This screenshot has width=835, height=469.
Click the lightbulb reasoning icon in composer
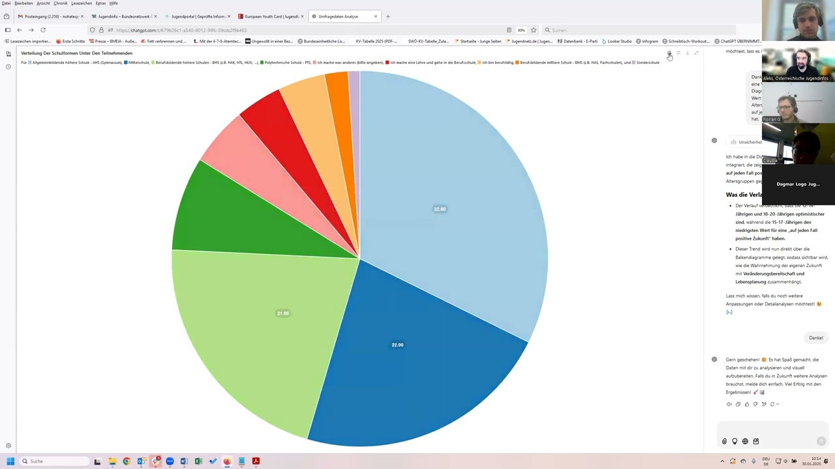[x=735, y=441]
